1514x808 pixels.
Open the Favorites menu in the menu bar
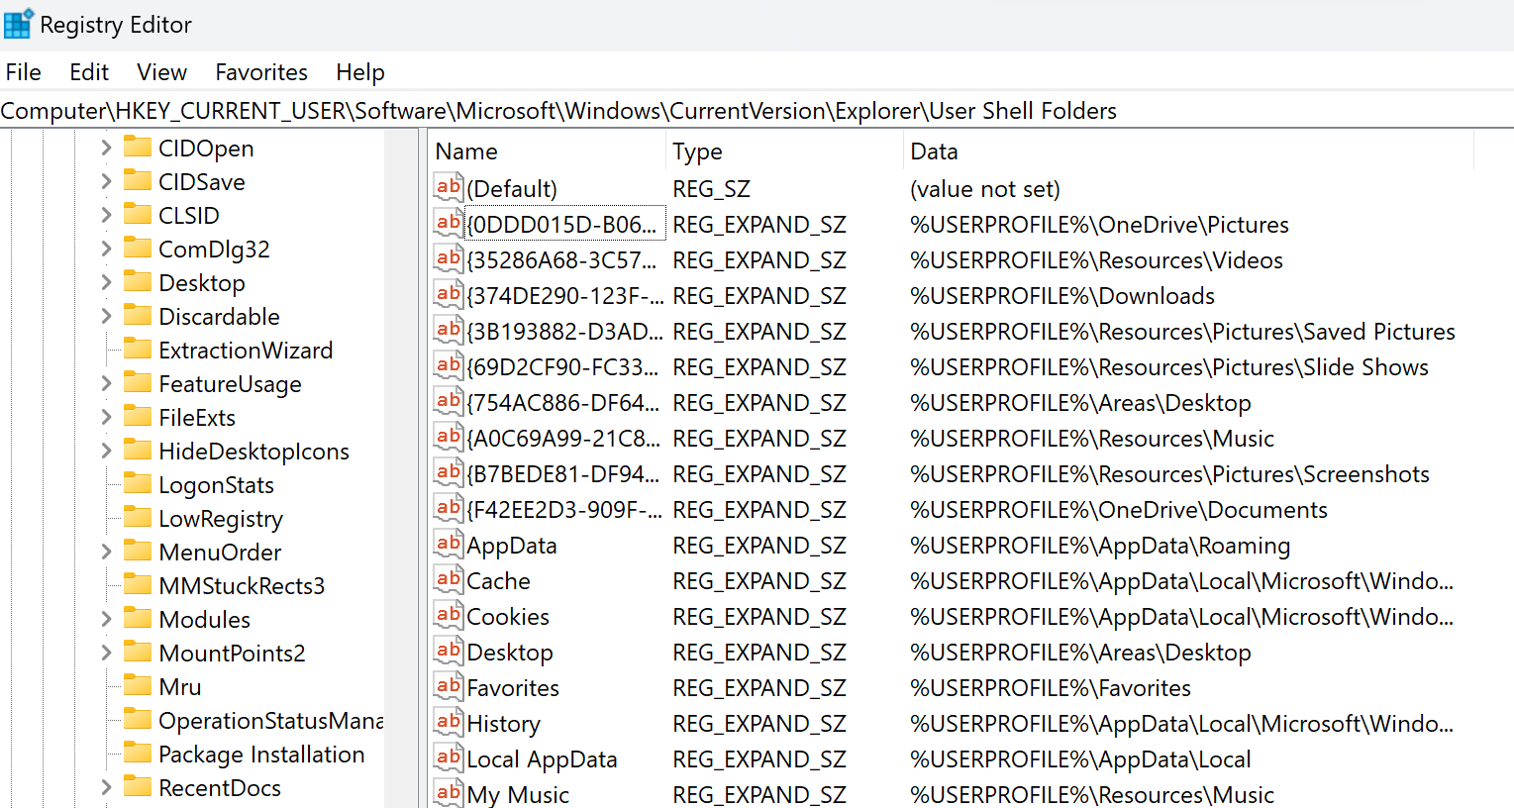click(261, 72)
